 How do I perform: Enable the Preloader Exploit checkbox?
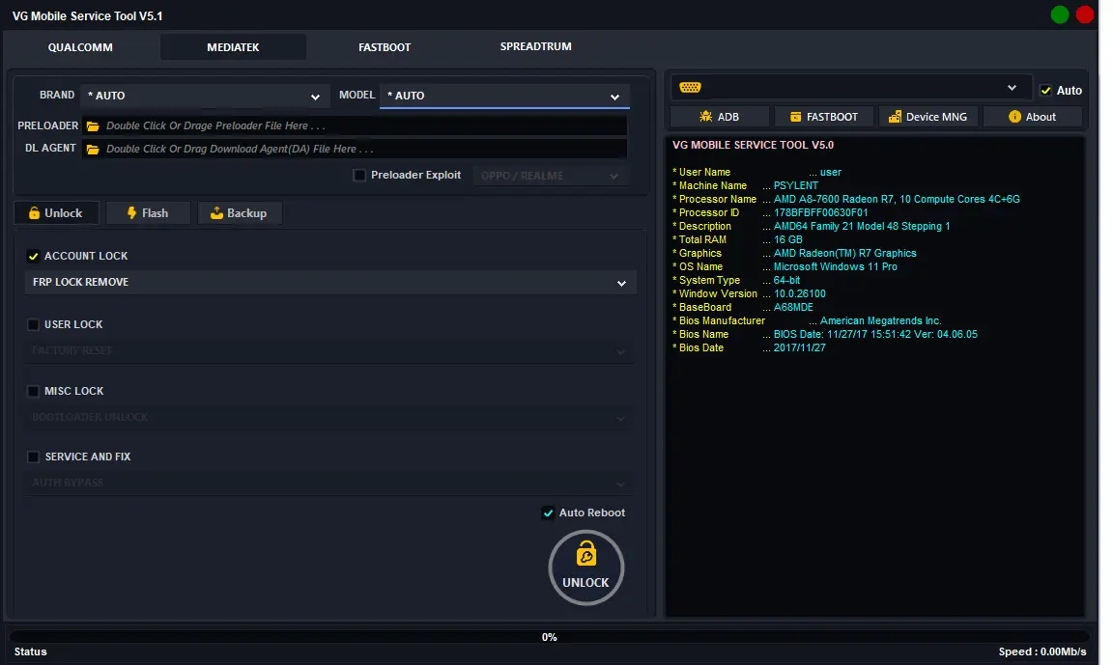click(x=359, y=175)
